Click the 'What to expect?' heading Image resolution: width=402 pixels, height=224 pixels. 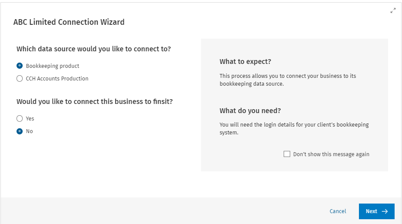pyautogui.click(x=245, y=62)
